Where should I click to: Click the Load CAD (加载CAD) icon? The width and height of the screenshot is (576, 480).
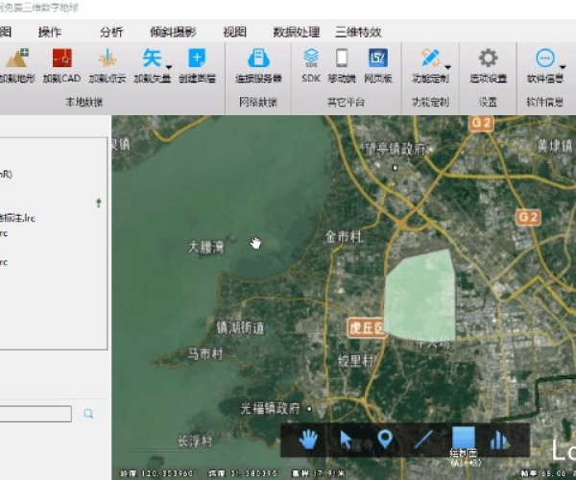tap(61, 59)
